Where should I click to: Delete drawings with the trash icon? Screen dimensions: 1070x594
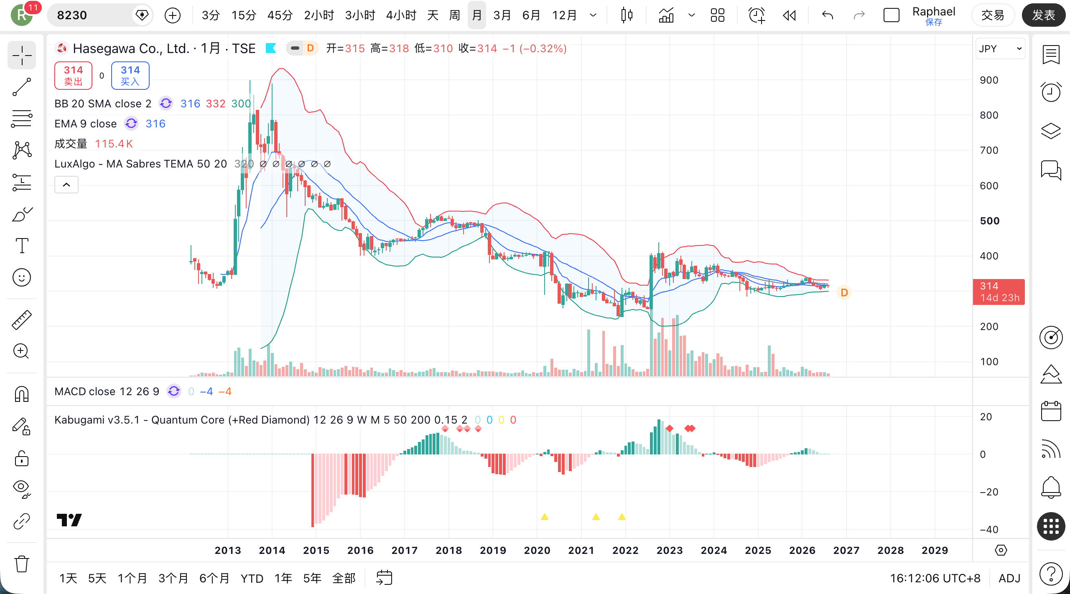pyautogui.click(x=22, y=564)
